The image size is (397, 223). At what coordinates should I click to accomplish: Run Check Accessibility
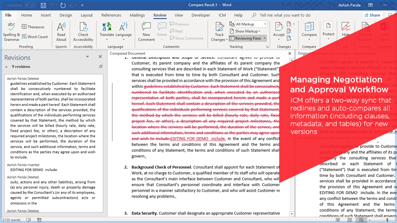(x=83, y=28)
